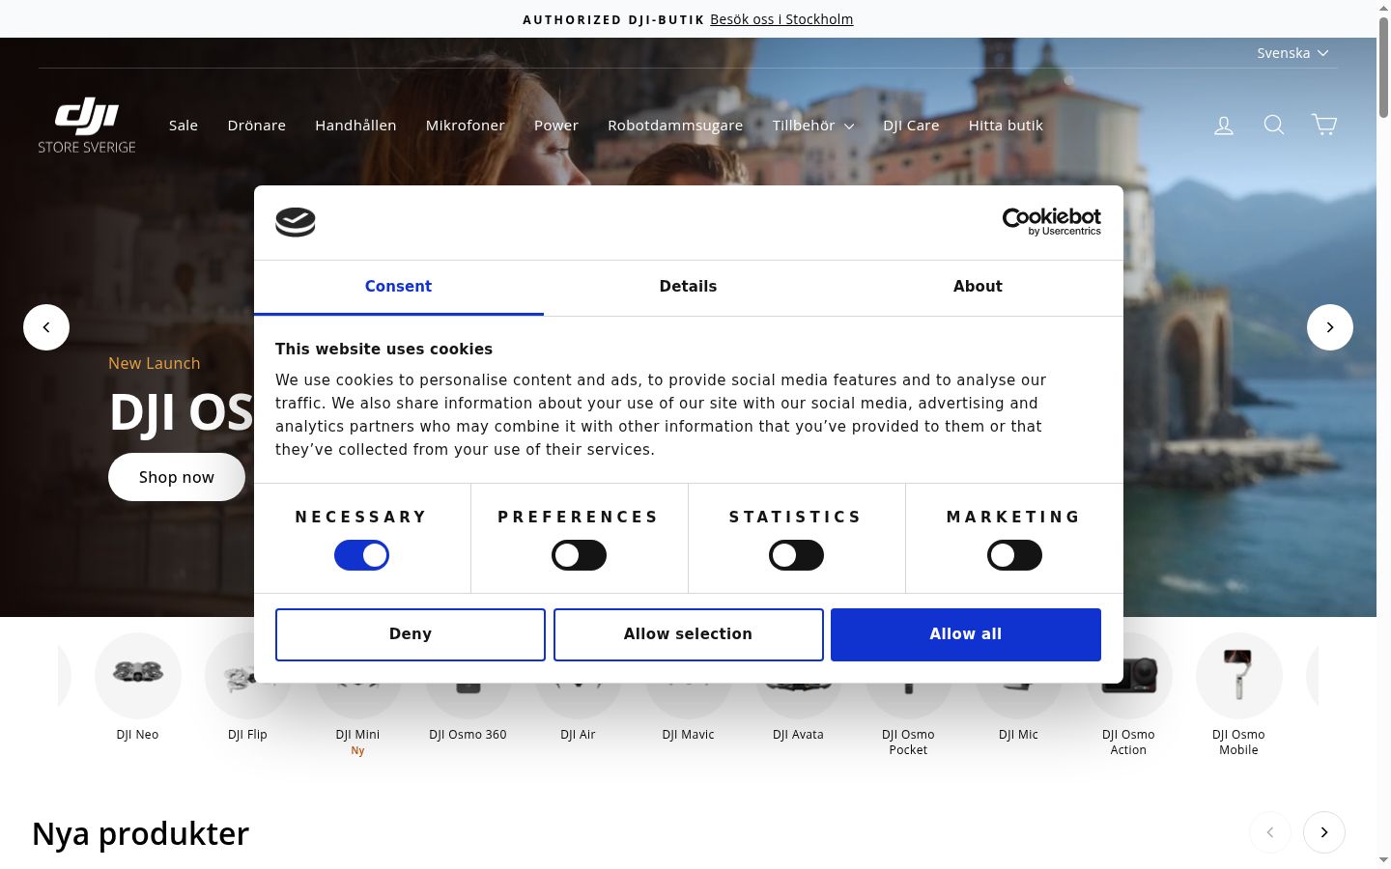Screen dimensions: 1391x869
Task: Open the DJI Mini category label
Action: [357, 735]
